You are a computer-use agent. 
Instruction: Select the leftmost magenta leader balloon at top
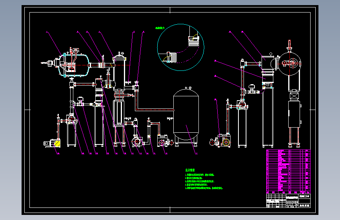(x=47, y=32)
